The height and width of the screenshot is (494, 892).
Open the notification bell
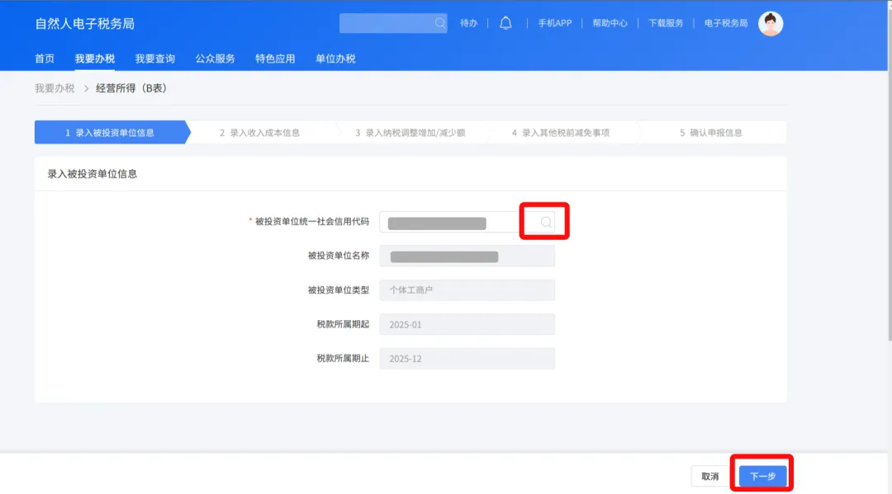505,23
